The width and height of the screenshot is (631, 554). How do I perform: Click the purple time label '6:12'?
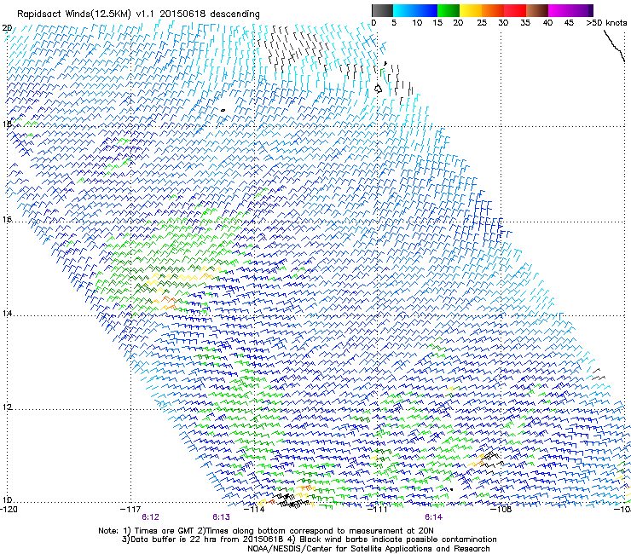[x=151, y=517]
